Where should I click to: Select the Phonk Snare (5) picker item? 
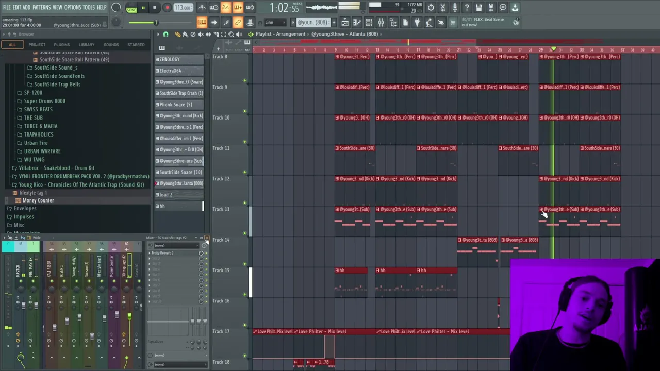(x=179, y=105)
